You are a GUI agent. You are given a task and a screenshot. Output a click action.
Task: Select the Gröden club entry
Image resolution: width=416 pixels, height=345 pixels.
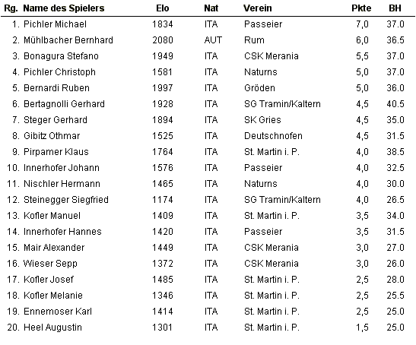click(x=259, y=88)
